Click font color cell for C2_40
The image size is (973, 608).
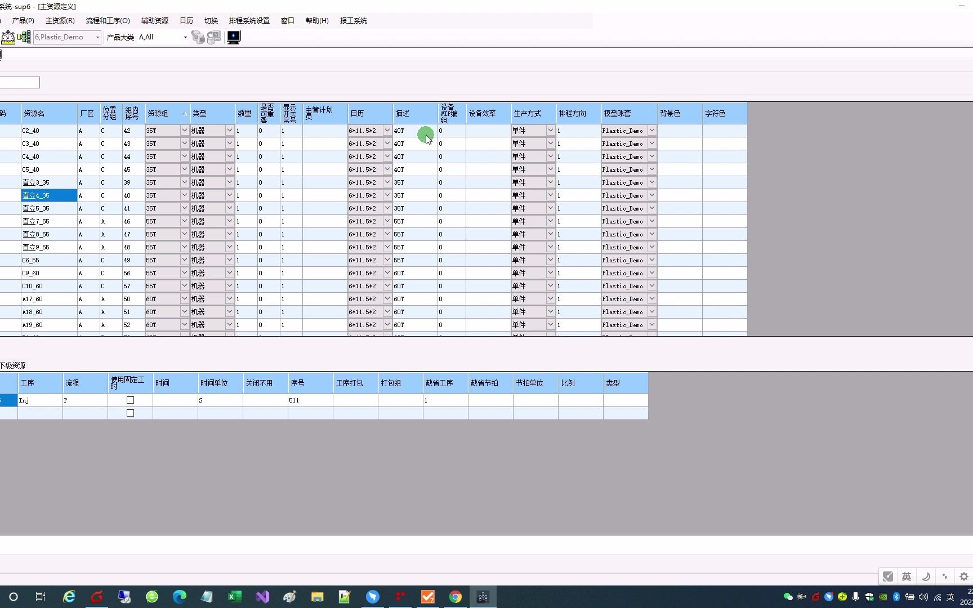[725, 131]
